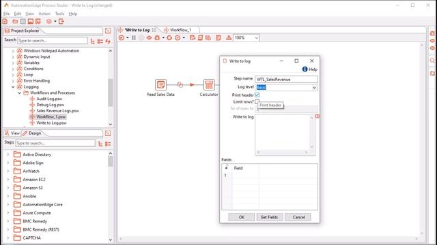Open the Edit menu
Screen dimensions: 437x245
pos(18,14)
